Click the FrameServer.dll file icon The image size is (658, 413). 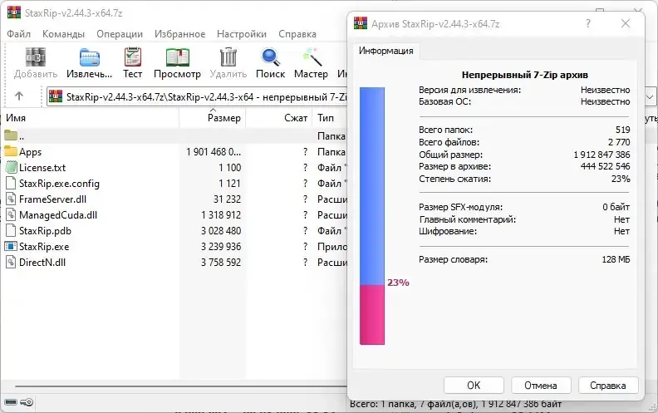[11, 199]
